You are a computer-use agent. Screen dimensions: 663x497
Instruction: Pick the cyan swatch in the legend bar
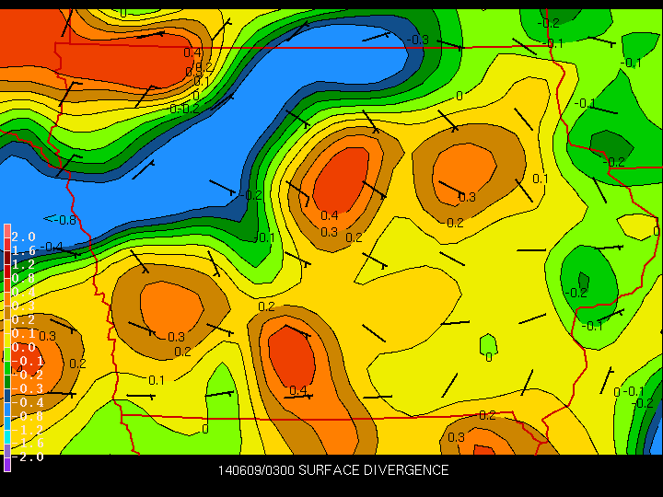(x=7, y=436)
